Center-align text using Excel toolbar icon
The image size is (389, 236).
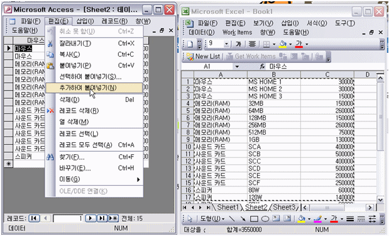point(252,44)
